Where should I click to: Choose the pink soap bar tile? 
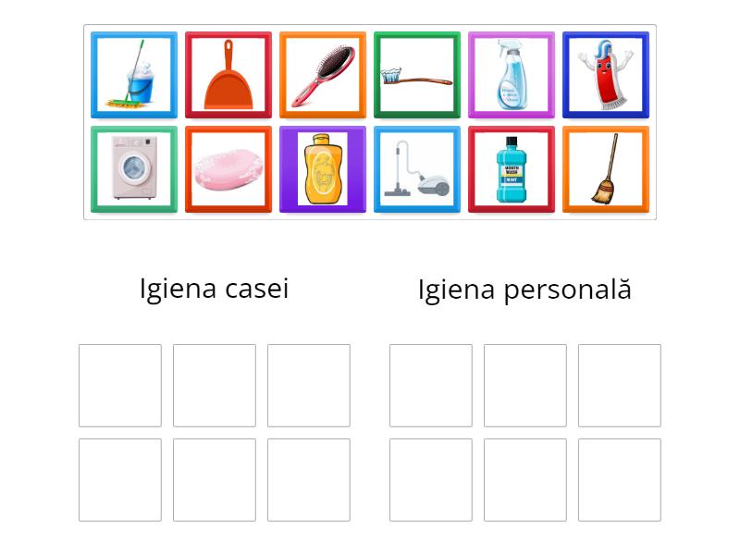pos(228,169)
